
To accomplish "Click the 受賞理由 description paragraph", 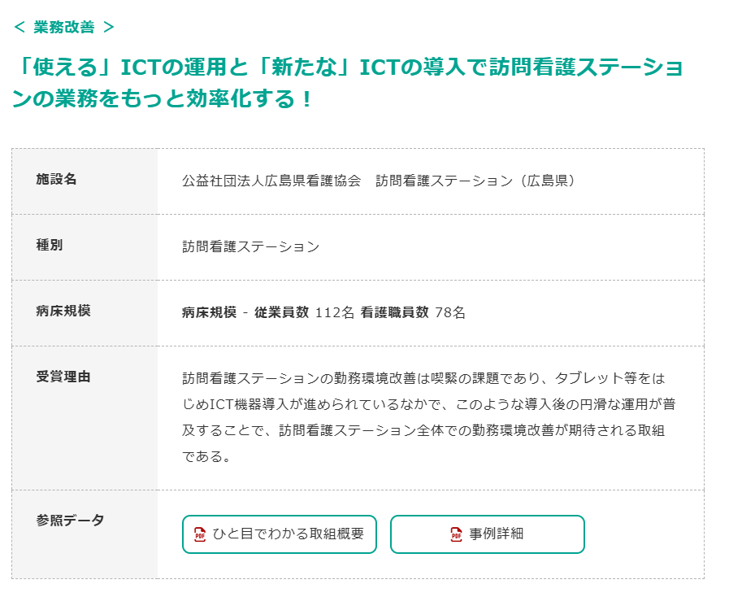I will tap(429, 417).
